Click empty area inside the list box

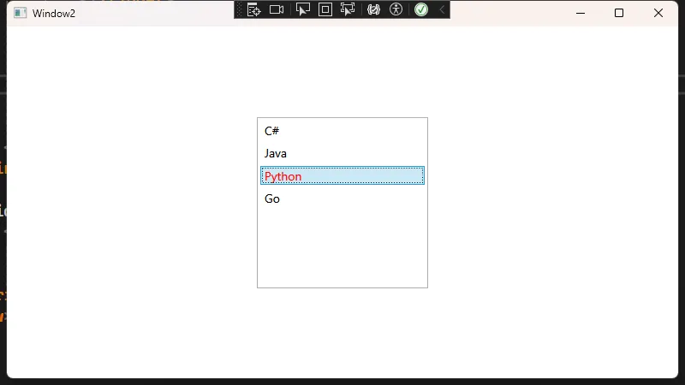(342, 248)
